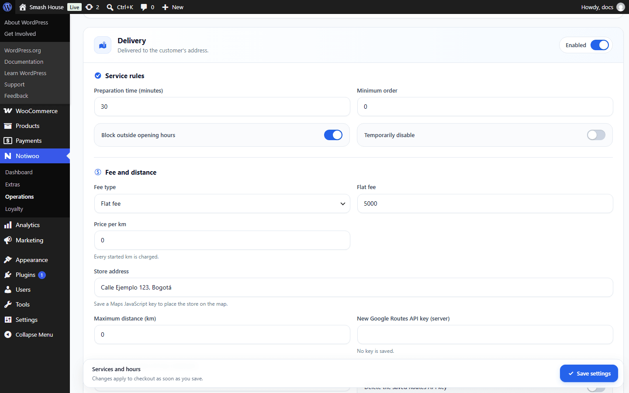The image size is (629, 393).
Task: Click the WordPress logo icon
Action: [7, 7]
